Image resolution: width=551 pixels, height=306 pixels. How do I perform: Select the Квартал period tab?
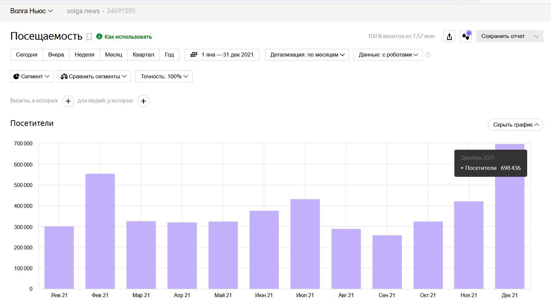pyautogui.click(x=143, y=55)
